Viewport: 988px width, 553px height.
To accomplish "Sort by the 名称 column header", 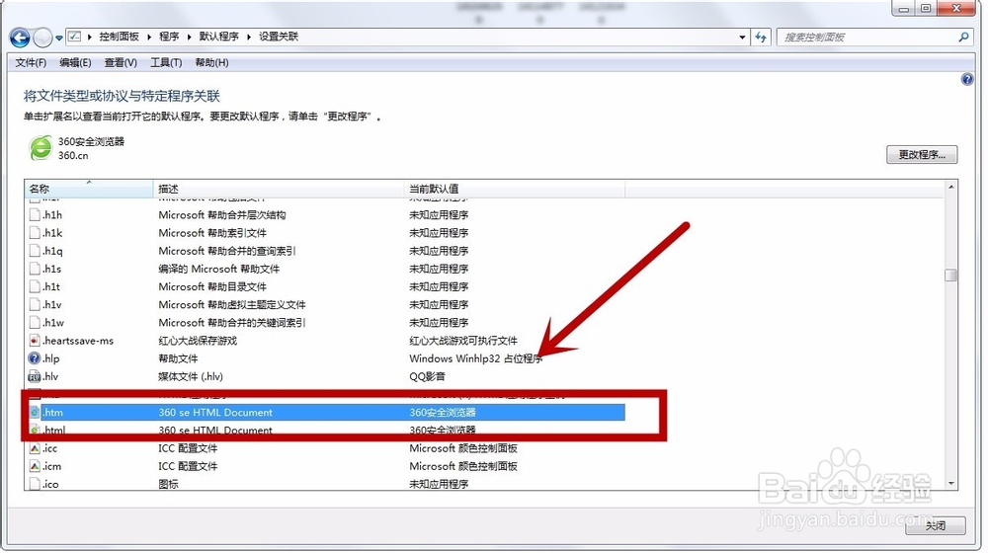I will pyautogui.click(x=89, y=189).
